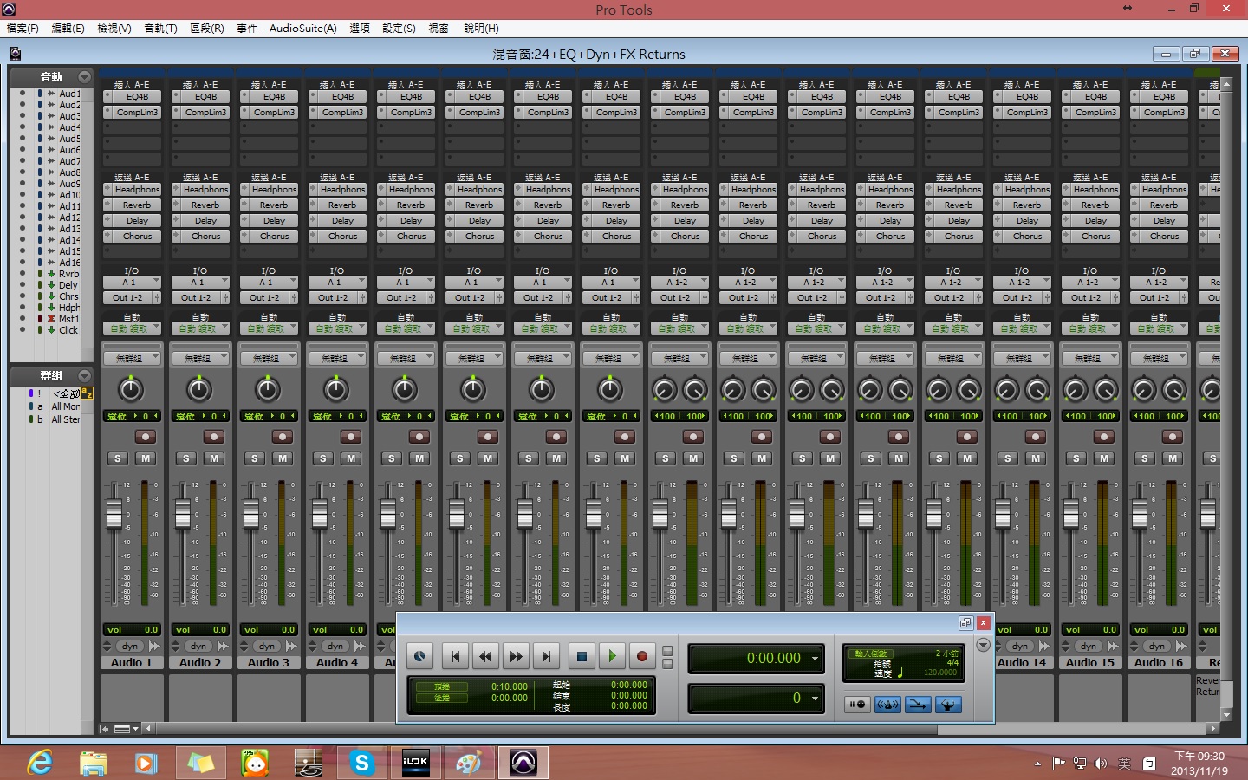Open the 檔案(F) menu

[23, 29]
